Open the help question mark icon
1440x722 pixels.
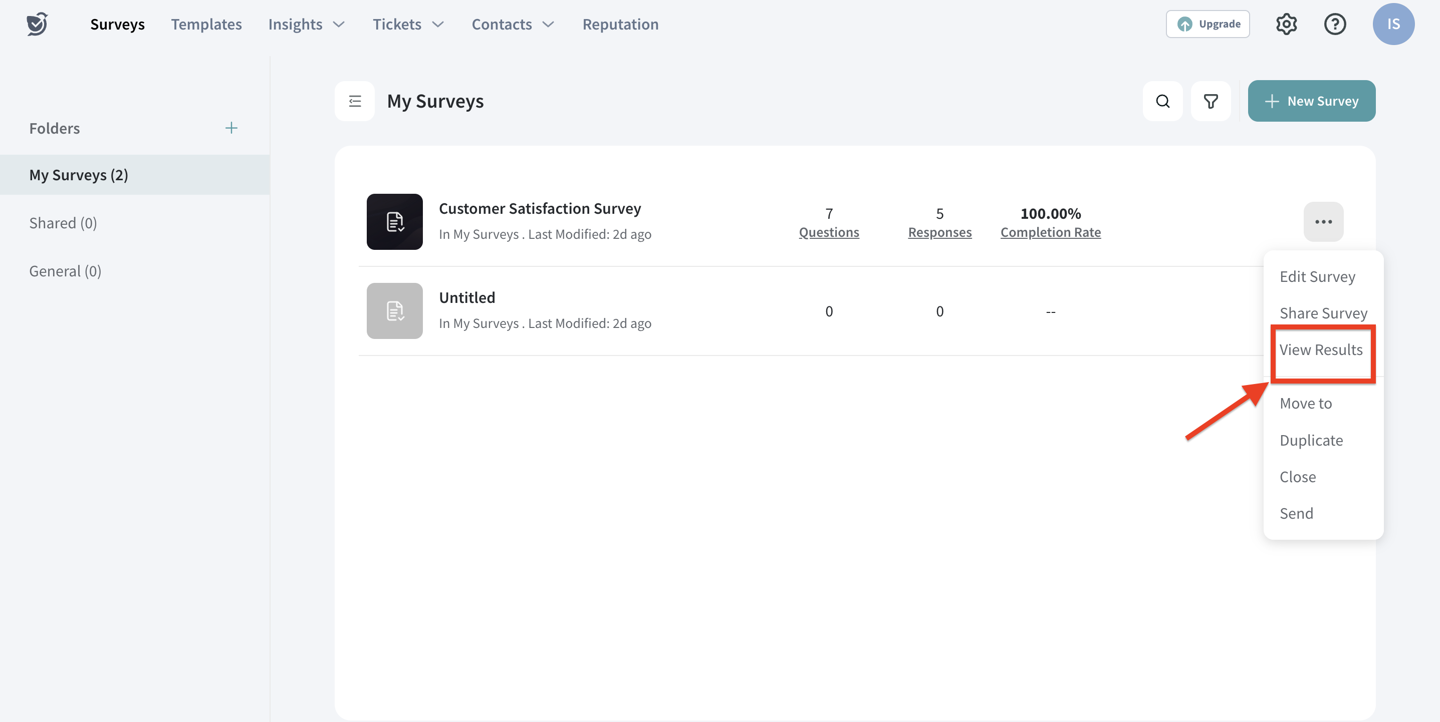(x=1335, y=24)
